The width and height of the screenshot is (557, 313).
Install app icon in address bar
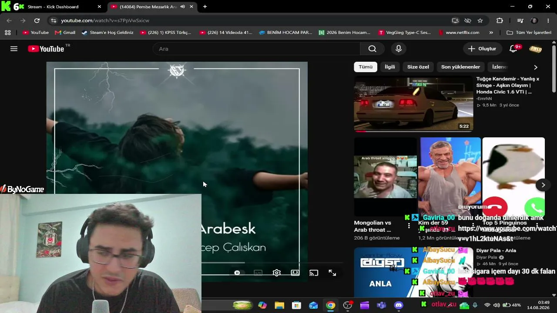tap(455, 20)
